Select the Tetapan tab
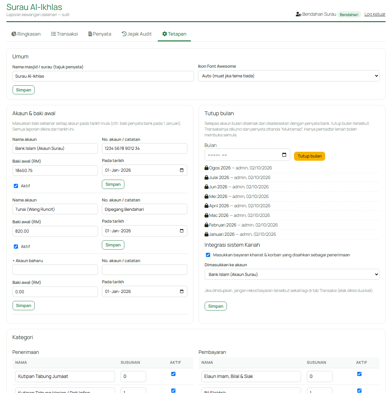This screenshot has width=392, height=393. 174,34
